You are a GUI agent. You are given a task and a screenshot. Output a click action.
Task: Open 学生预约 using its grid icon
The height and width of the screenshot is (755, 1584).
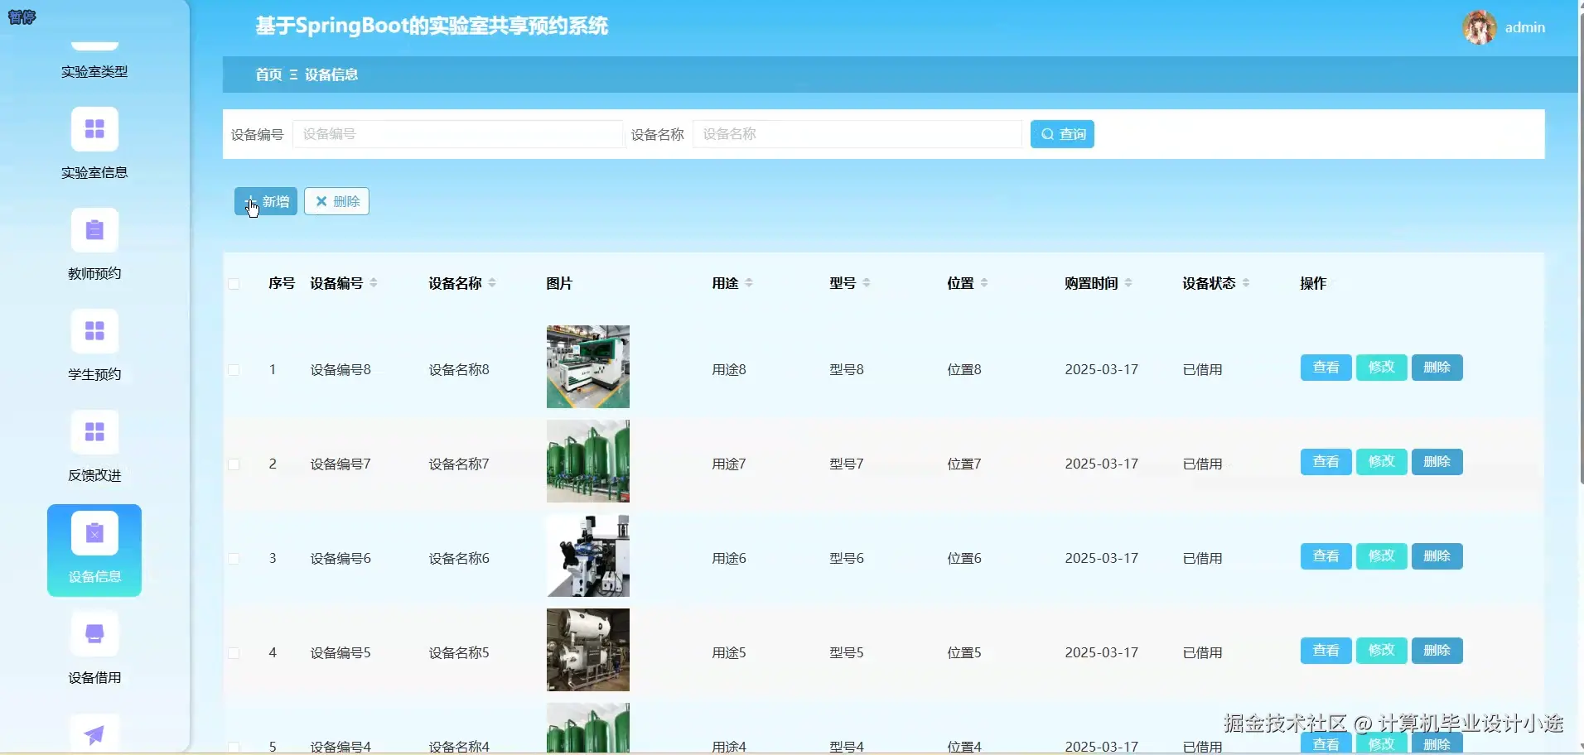(x=94, y=330)
